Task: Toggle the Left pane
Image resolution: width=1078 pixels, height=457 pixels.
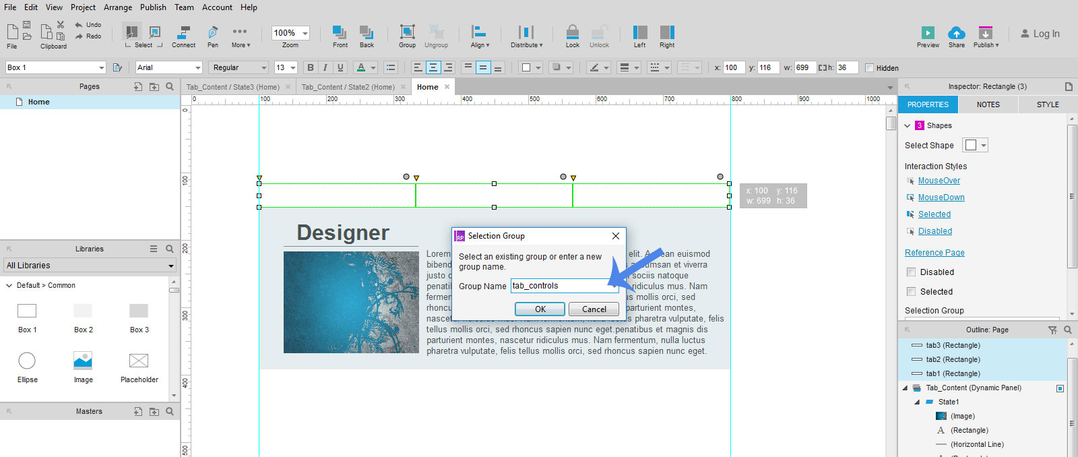Action: [639, 36]
